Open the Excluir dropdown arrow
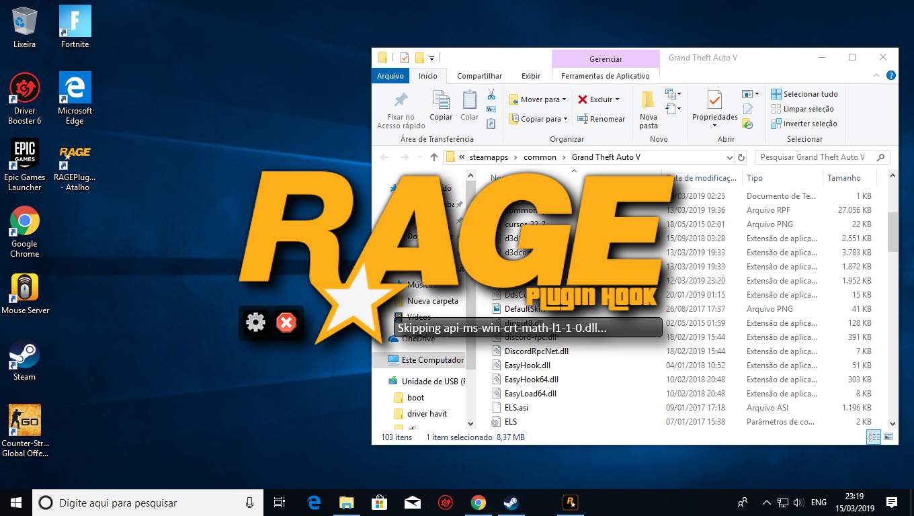This screenshot has width=914, height=516. pos(617,99)
